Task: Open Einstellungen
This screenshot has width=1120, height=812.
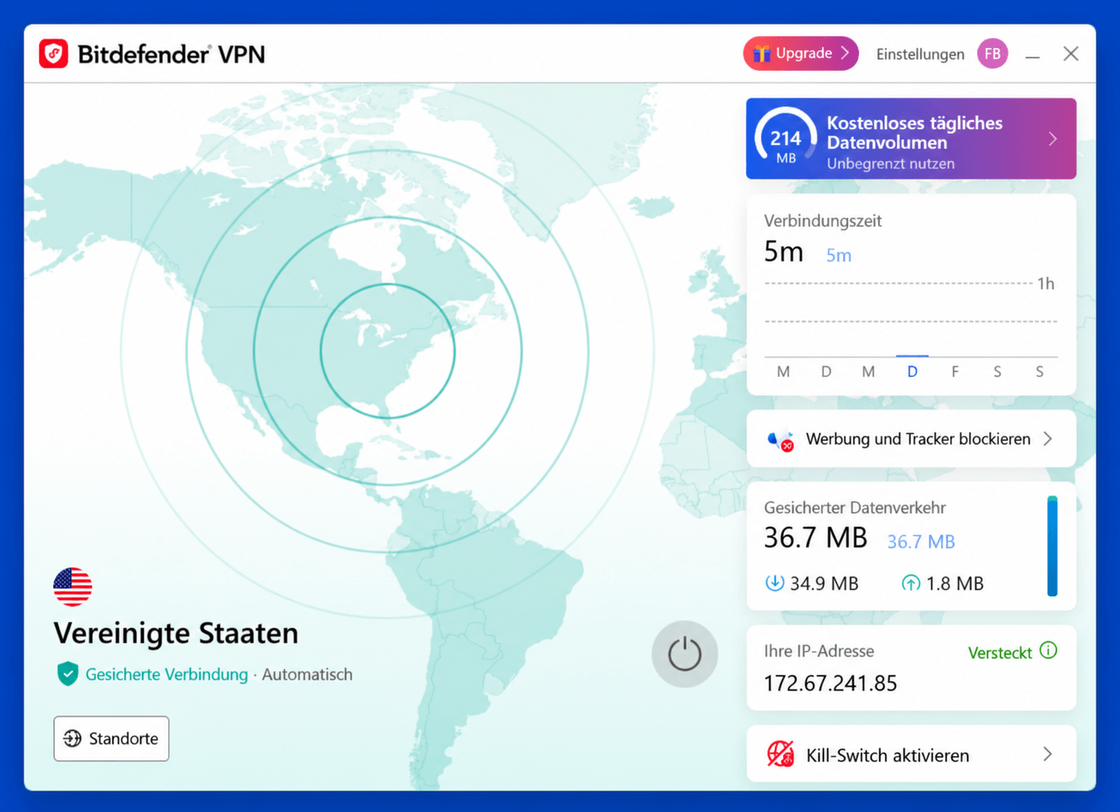Action: click(x=920, y=54)
